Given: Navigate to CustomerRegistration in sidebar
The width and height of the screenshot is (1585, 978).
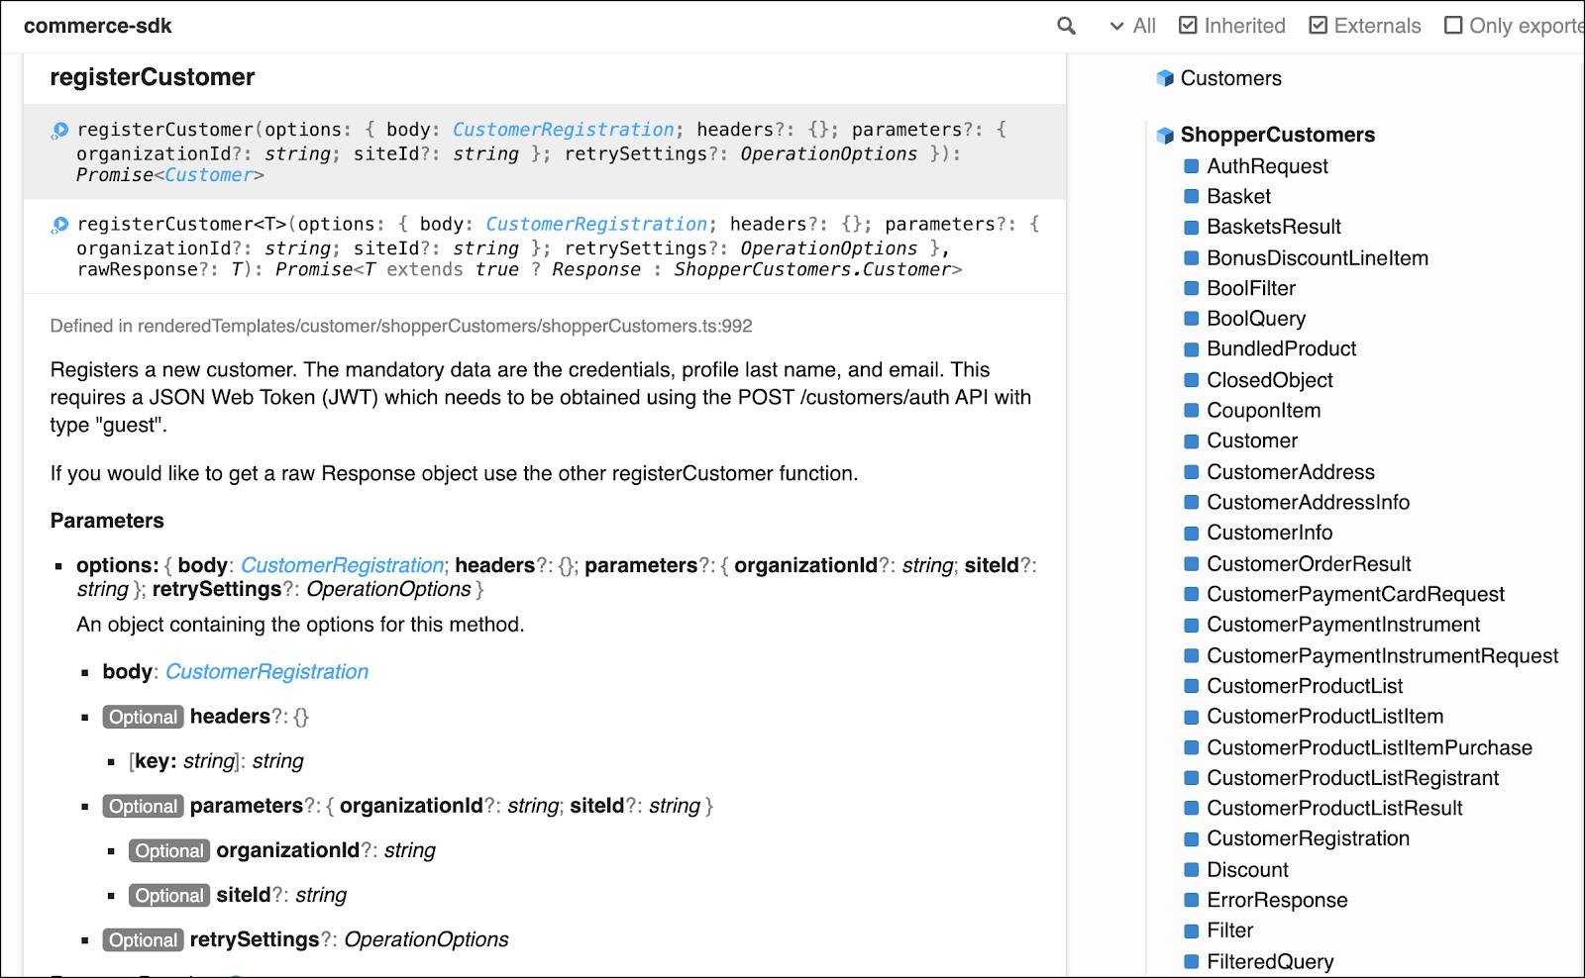Looking at the screenshot, I should tap(1308, 839).
